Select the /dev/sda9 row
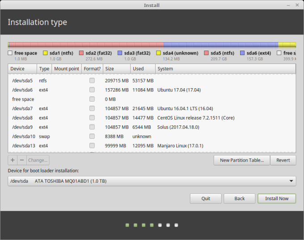The image size is (304, 240). [152, 127]
